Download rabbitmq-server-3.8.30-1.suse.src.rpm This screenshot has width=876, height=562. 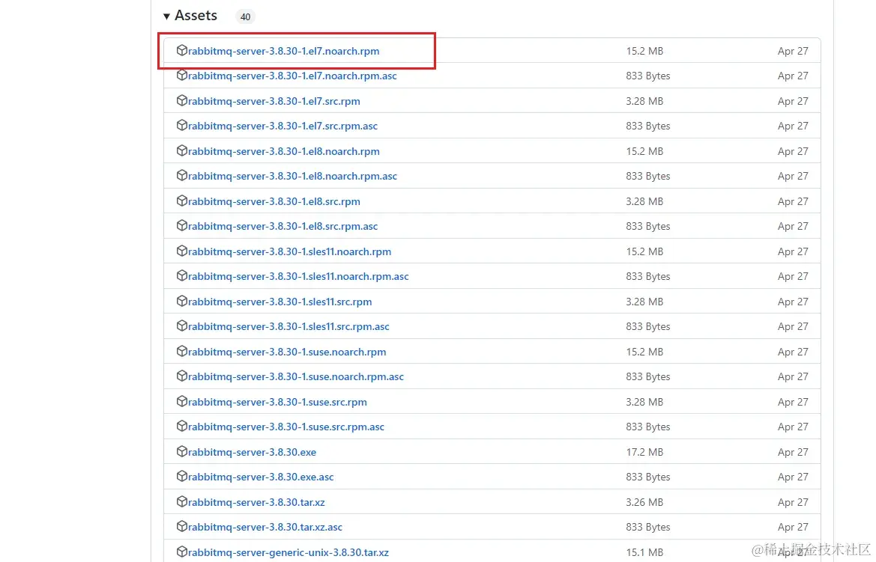tap(277, 402)
